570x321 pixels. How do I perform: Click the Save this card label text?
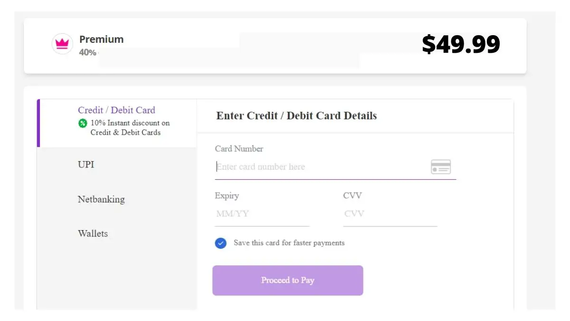pyautogui.click(x=289, y=243)
